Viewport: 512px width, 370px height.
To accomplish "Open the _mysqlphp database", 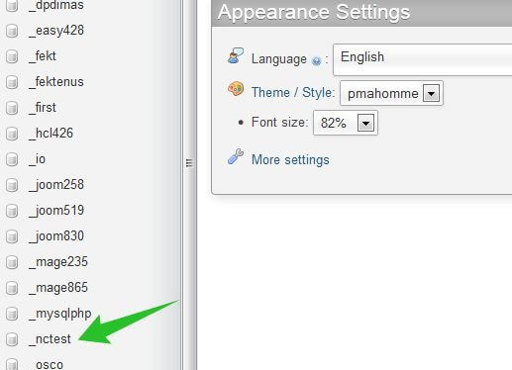I will tap(60, 314).
